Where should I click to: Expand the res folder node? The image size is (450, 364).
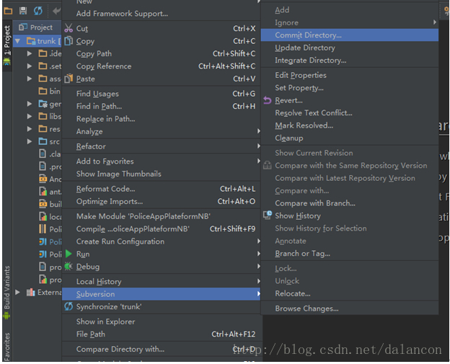(x=30, y=129)
